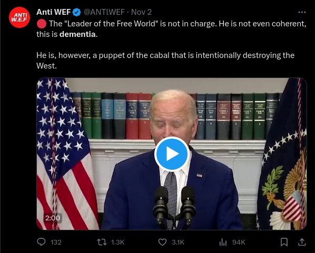315x253 pixels.
Task: Click the 132 replies count
Action: [x=56, y=242]
